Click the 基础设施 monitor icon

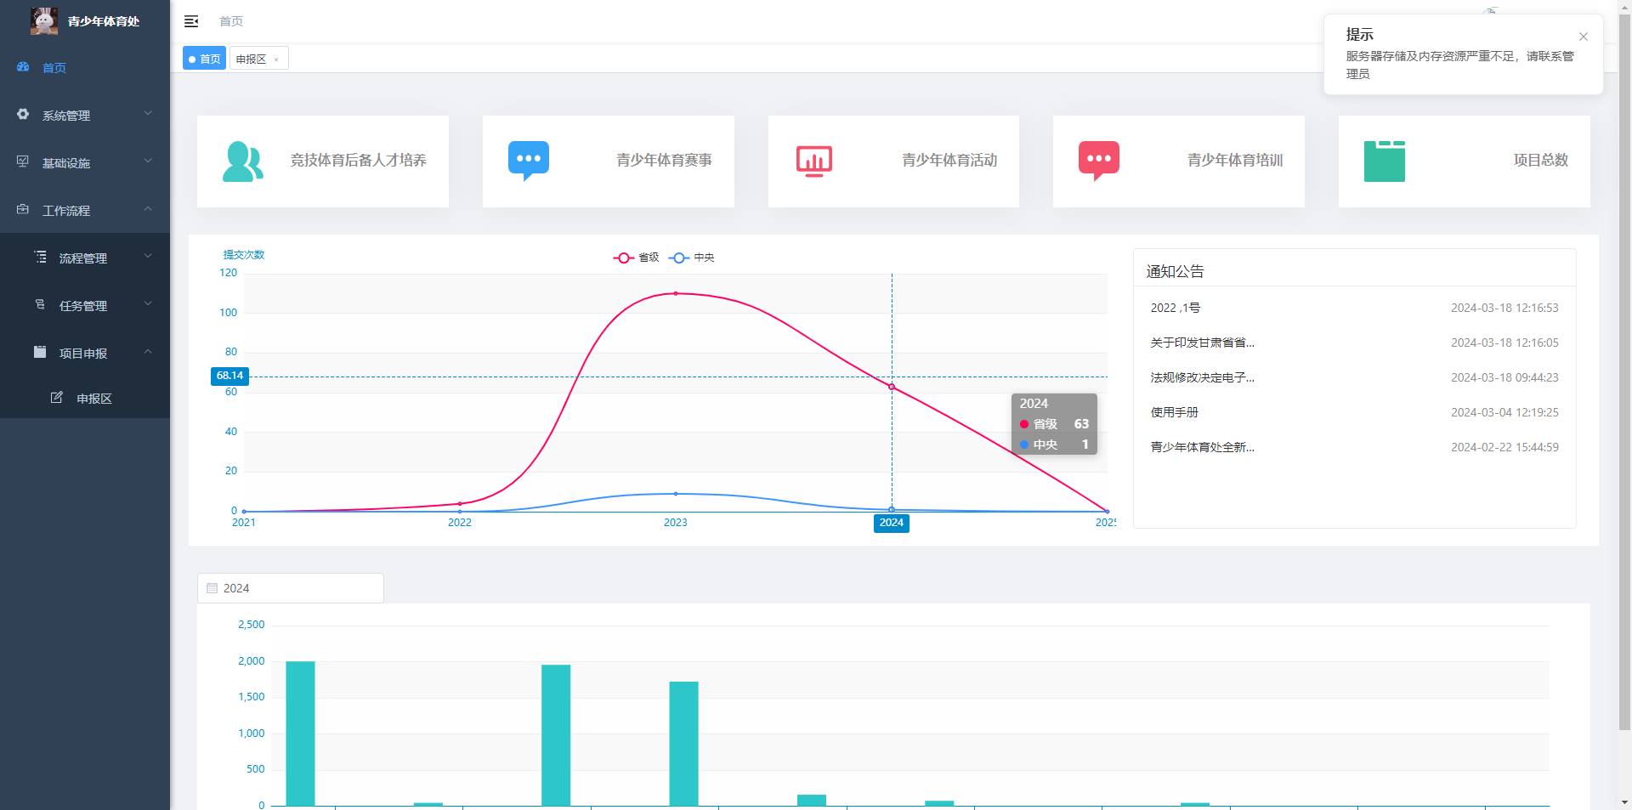coord(23,161)
